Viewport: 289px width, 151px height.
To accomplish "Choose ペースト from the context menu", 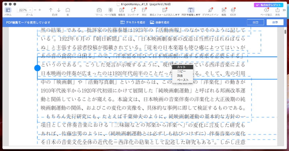I will click(183, 80).
